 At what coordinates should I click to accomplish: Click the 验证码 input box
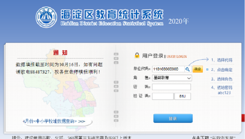(162, 96)
